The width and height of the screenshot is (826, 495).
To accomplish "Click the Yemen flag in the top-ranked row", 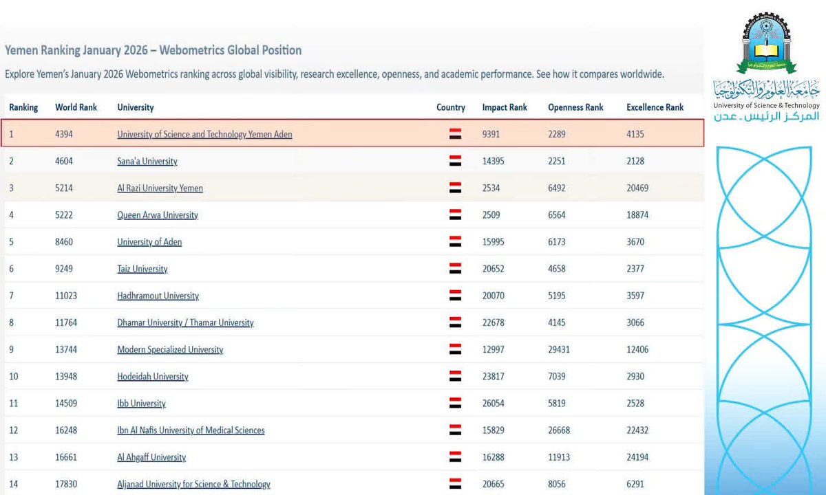I will 455,135.
